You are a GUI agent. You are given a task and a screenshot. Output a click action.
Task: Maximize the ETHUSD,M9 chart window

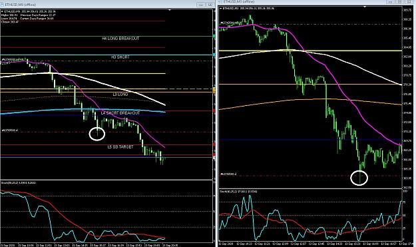(210, 5)
